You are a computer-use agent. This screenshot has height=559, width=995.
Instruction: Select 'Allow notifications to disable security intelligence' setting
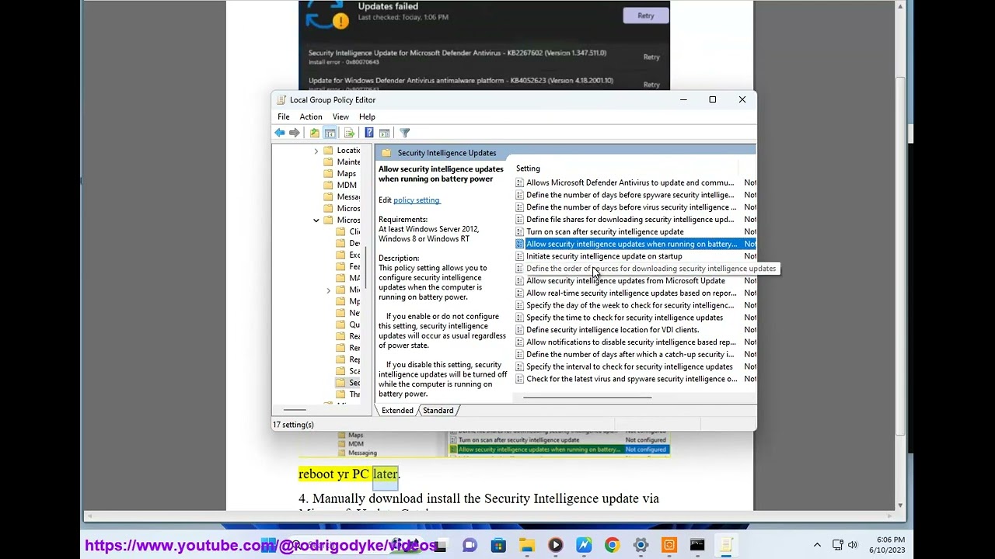point(630,342)
